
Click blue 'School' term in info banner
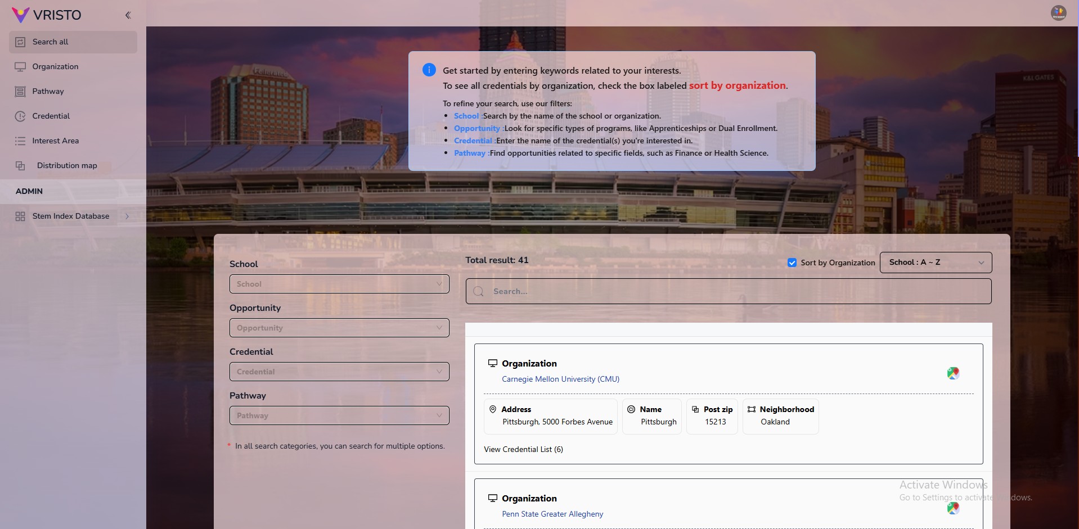click(466, 116)
